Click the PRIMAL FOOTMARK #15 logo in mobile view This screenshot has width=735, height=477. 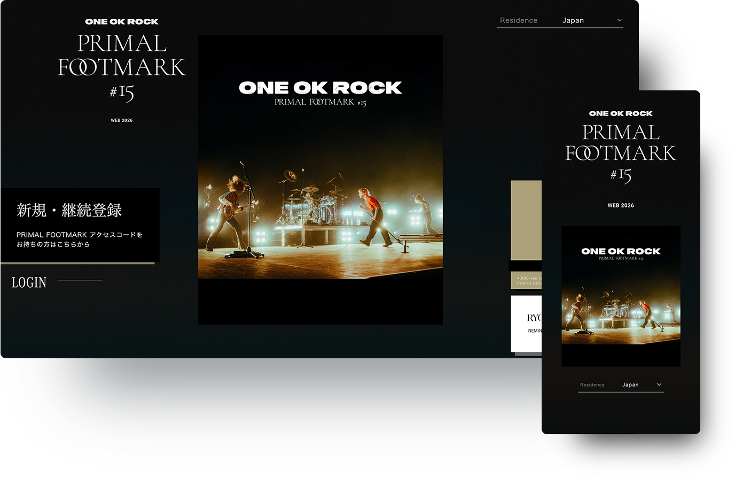click(x=621, y=153)
